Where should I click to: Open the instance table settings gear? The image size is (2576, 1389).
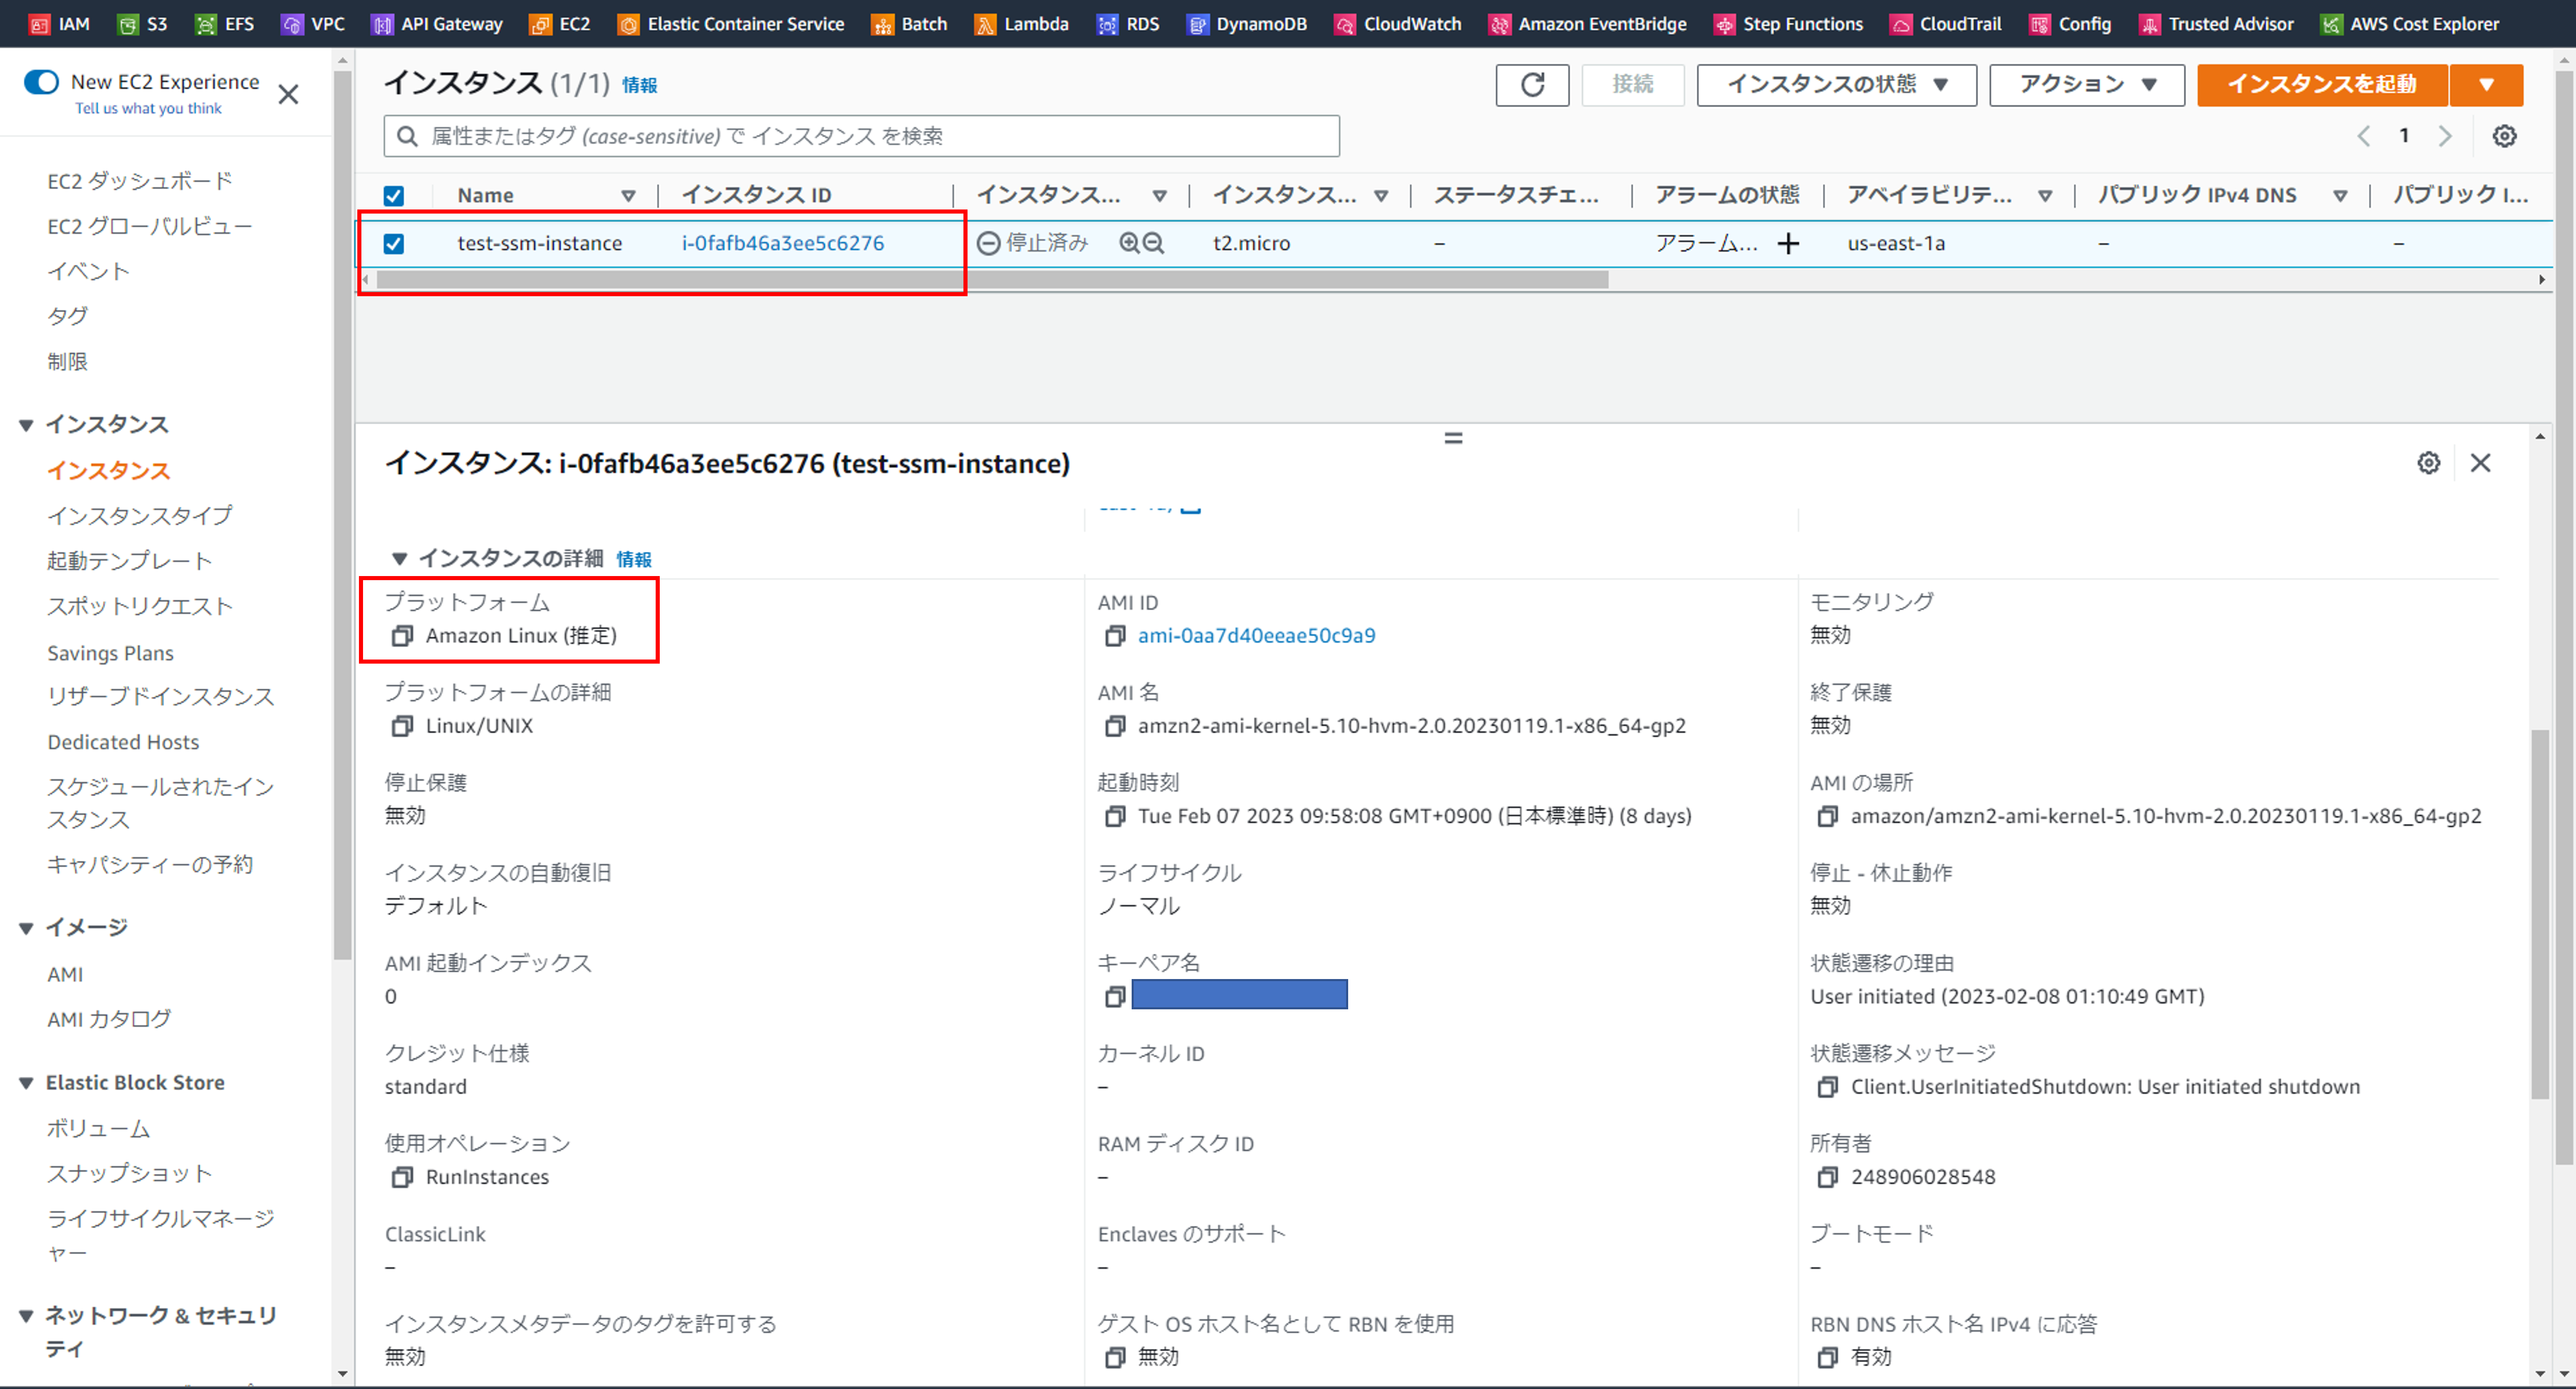(x=2504, y=136)
